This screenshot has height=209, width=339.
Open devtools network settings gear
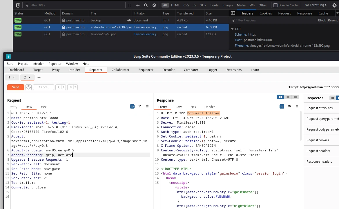pos(334,5)
